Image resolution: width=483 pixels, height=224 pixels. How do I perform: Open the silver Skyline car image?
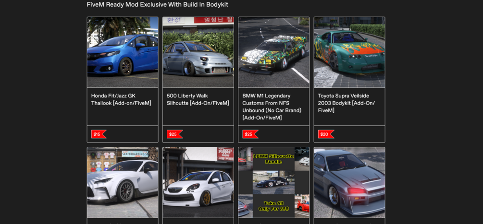pyautogui.click(x=349, y=183)
